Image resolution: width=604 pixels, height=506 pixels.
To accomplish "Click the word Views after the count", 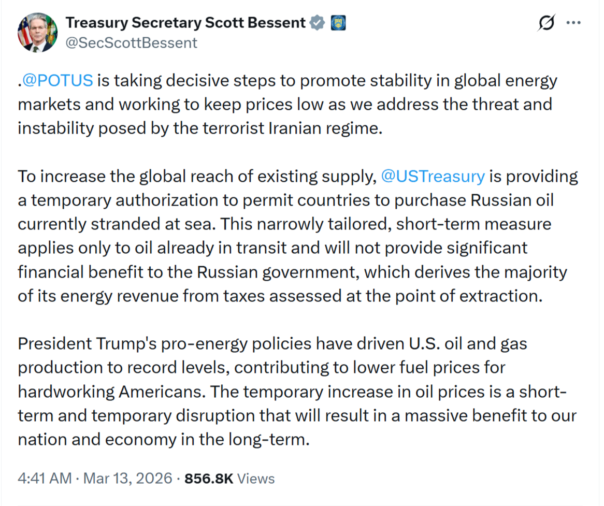I will [x=256, y=479].
